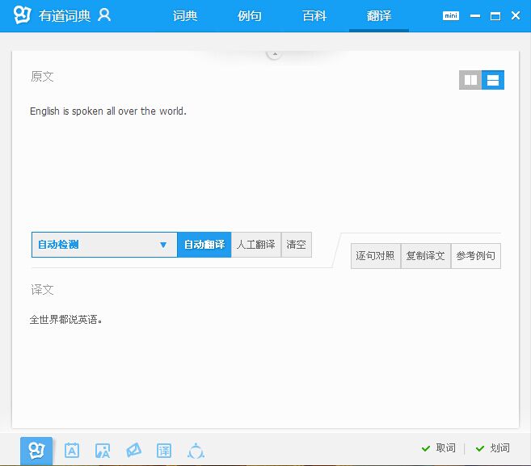Open the user account profile icon
531x466 pixels.
click(104, 15)
